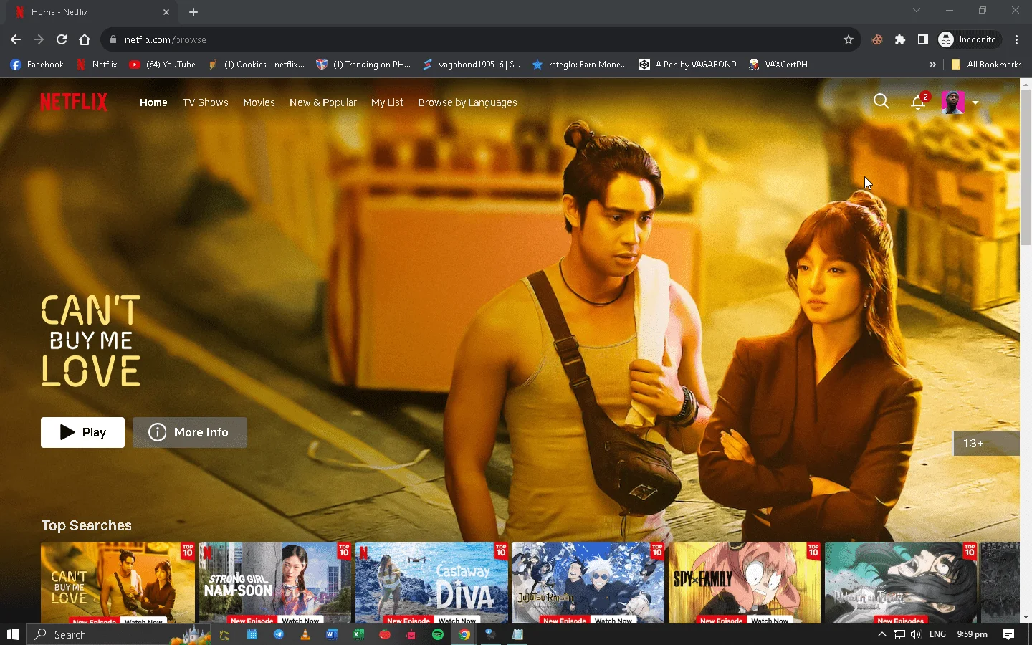
Task: Switch to Chrome in the taskbar
Action: [x=464, y=634]
